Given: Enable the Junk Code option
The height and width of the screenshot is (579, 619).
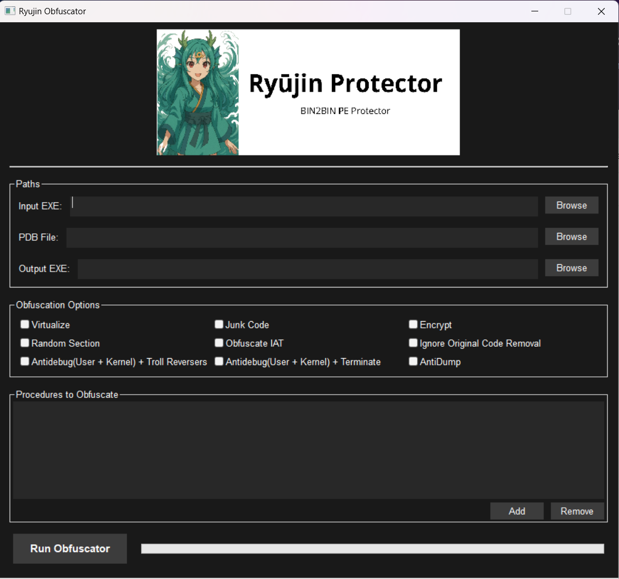Looking at the screenshot, I should click(219, 324).
